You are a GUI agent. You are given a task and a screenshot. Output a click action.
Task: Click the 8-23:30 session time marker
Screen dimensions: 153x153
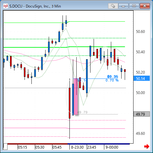pos(77,147)
